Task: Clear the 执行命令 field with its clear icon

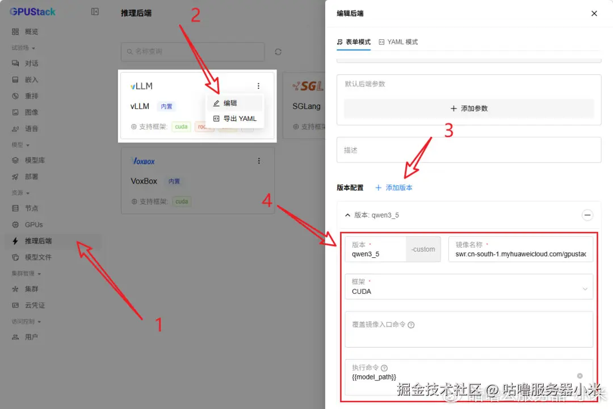Action: [580, 375]
